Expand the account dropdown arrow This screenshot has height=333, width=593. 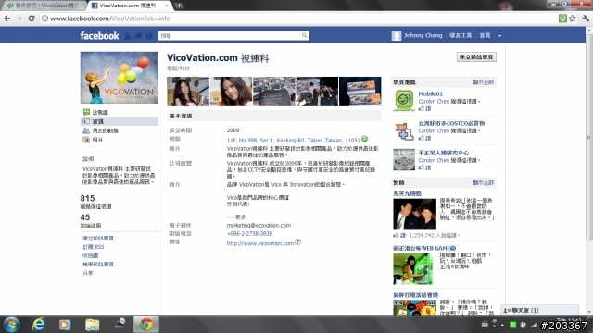(x=499, y=35)
